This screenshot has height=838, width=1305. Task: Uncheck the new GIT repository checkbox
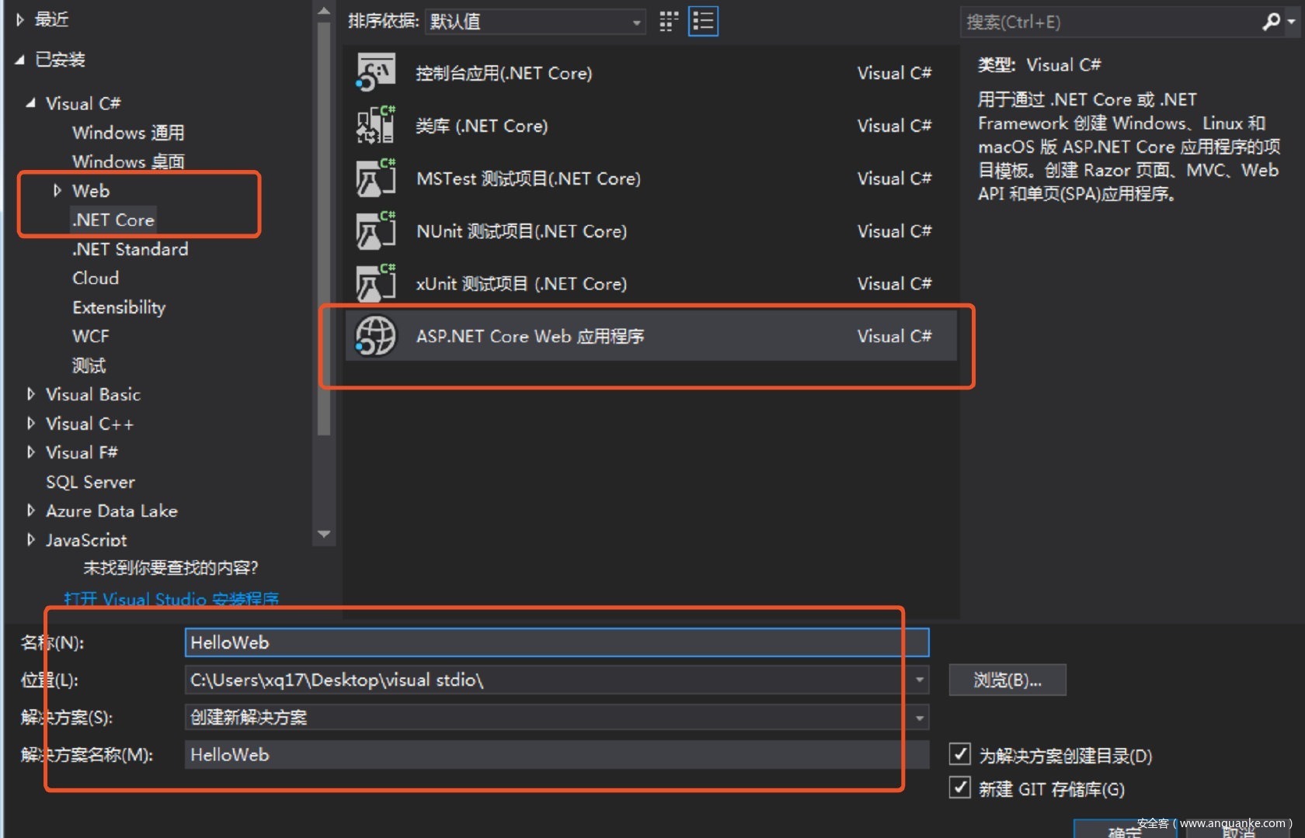click(x=960, y=788)
